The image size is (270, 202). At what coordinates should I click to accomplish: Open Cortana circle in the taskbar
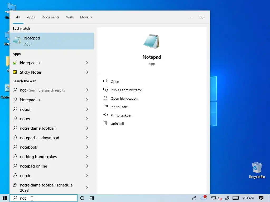coord(82,198)
